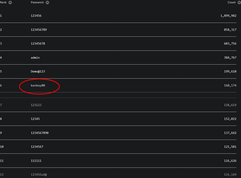Viewport: 241px width, 178px height.
Task: Click the password 12345678 in rank 3
Action: 38,44
